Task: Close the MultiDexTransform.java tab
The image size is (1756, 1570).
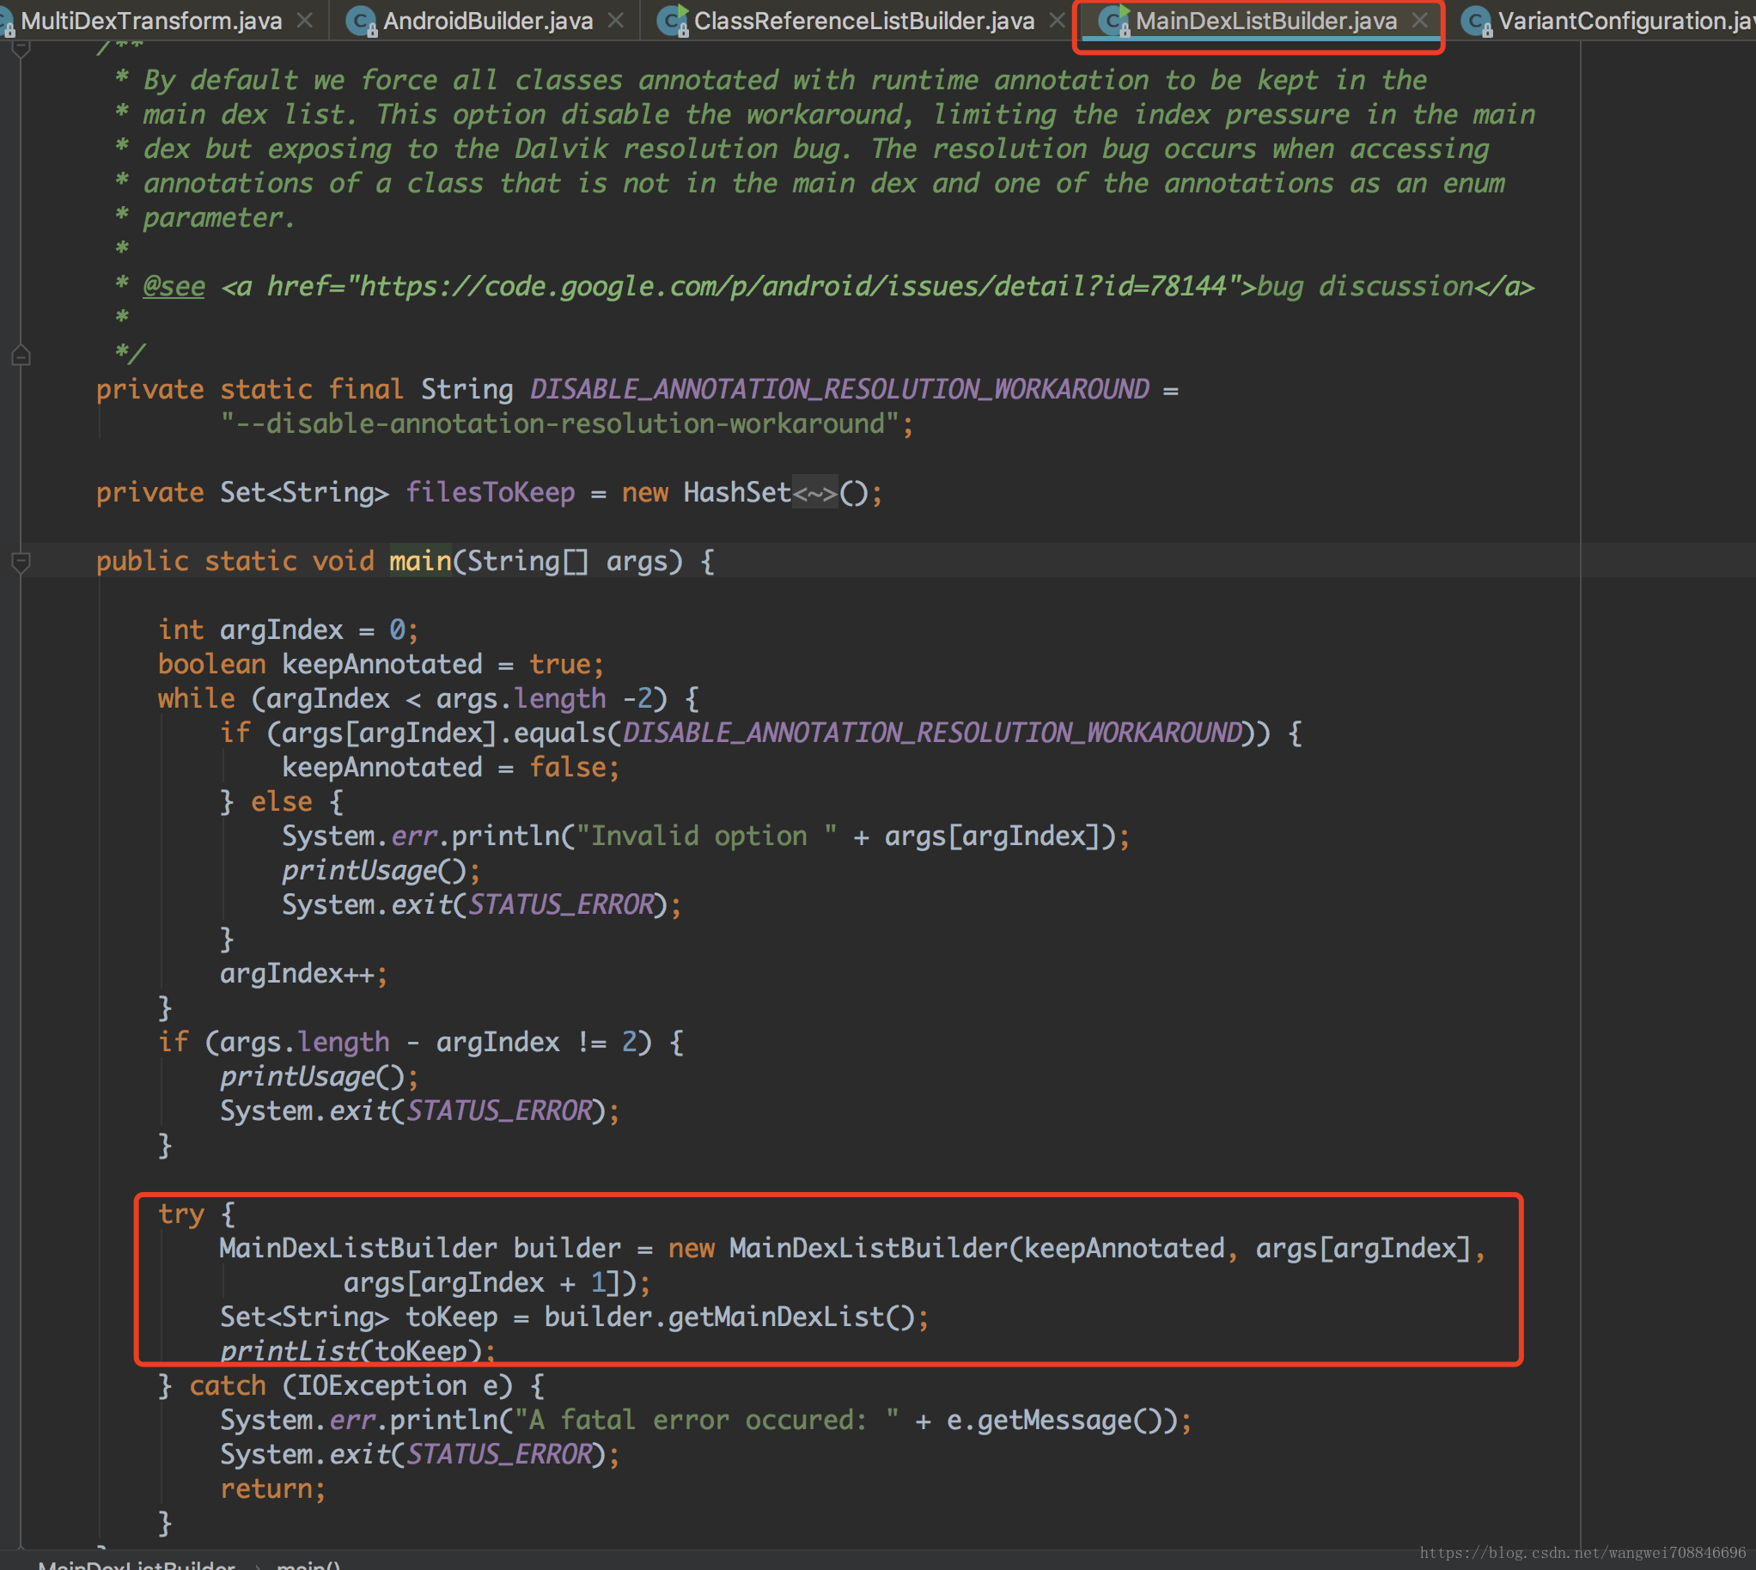Action: [x=305, y=20]
